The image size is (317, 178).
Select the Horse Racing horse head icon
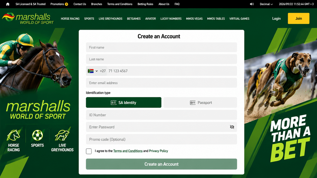(x=14, y=135)
